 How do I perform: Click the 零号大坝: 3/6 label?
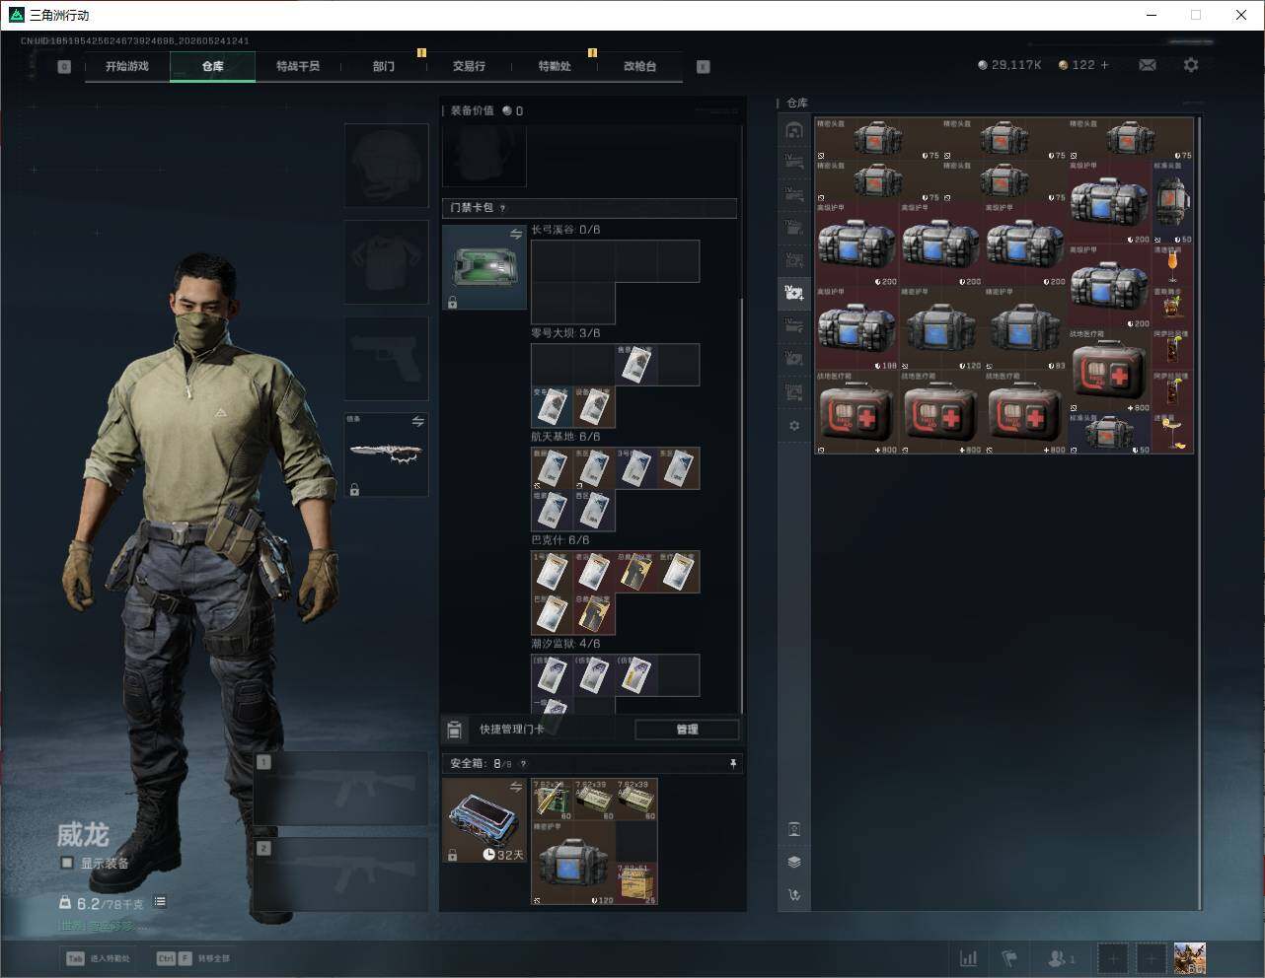(565, 333)
